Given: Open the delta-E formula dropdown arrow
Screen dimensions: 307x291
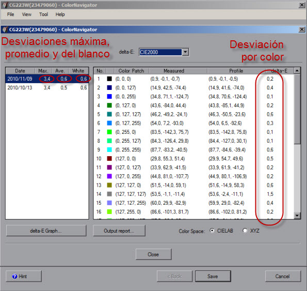Looking at the screenshot, I should (185, 52).
